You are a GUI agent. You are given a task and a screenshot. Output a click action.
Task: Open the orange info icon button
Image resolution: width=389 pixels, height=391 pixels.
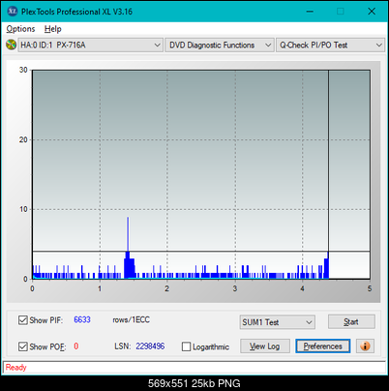coord(365,346)
